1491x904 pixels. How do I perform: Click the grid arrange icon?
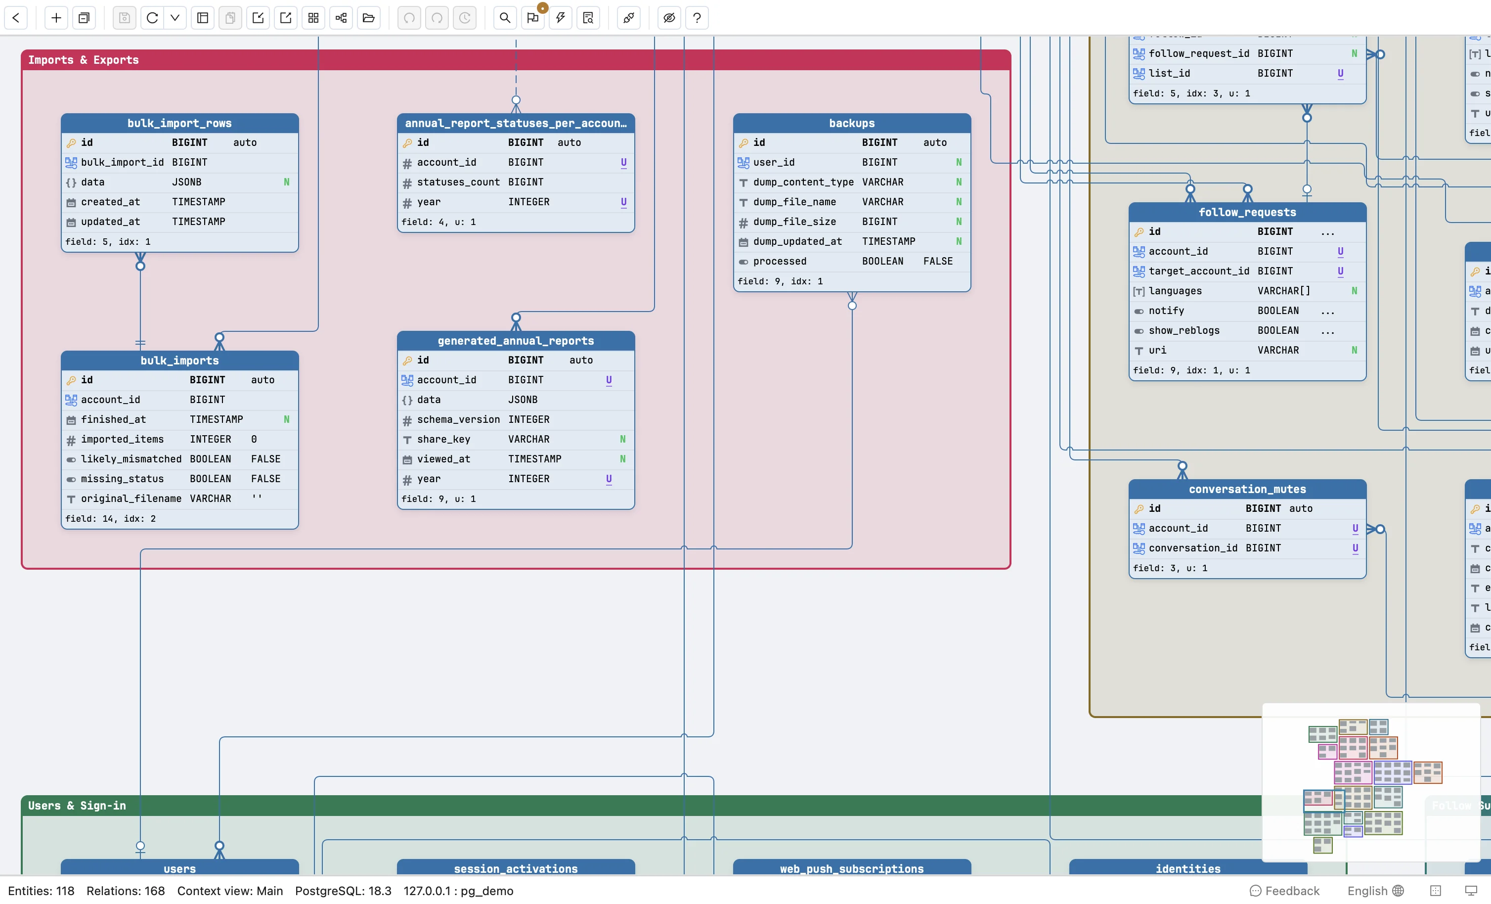coord(313,18)
